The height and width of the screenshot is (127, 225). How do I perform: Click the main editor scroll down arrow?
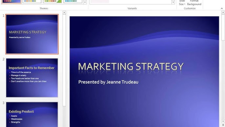[223, 121]
